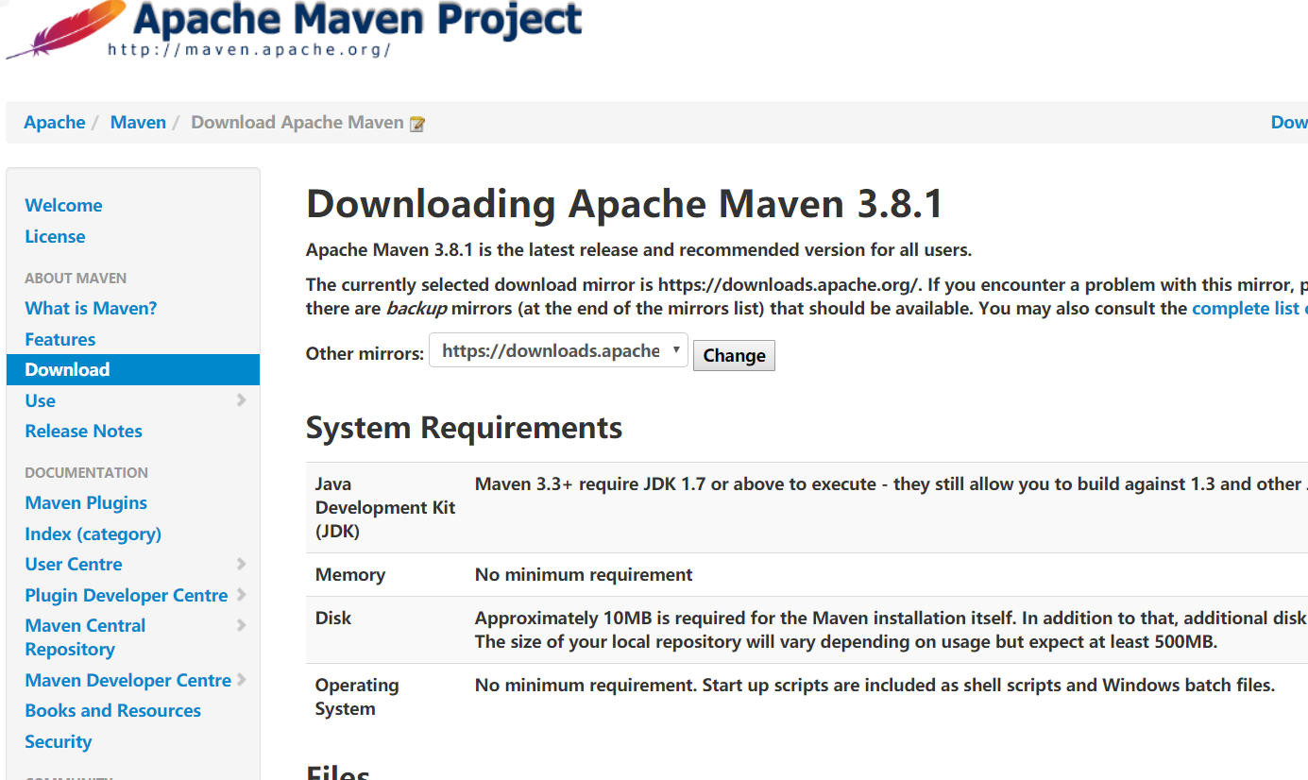Open the Features sidebar link
The width and height of the screenshot is (1308, 780).
[59, 339]
